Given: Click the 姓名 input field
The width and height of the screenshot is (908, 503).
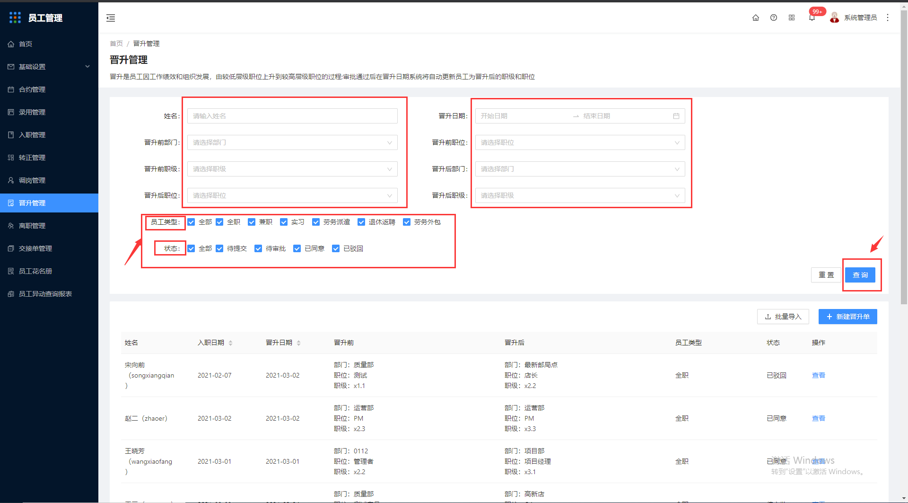Looking at the screenshot, I should pyautogui.click(x=292, y=116).
